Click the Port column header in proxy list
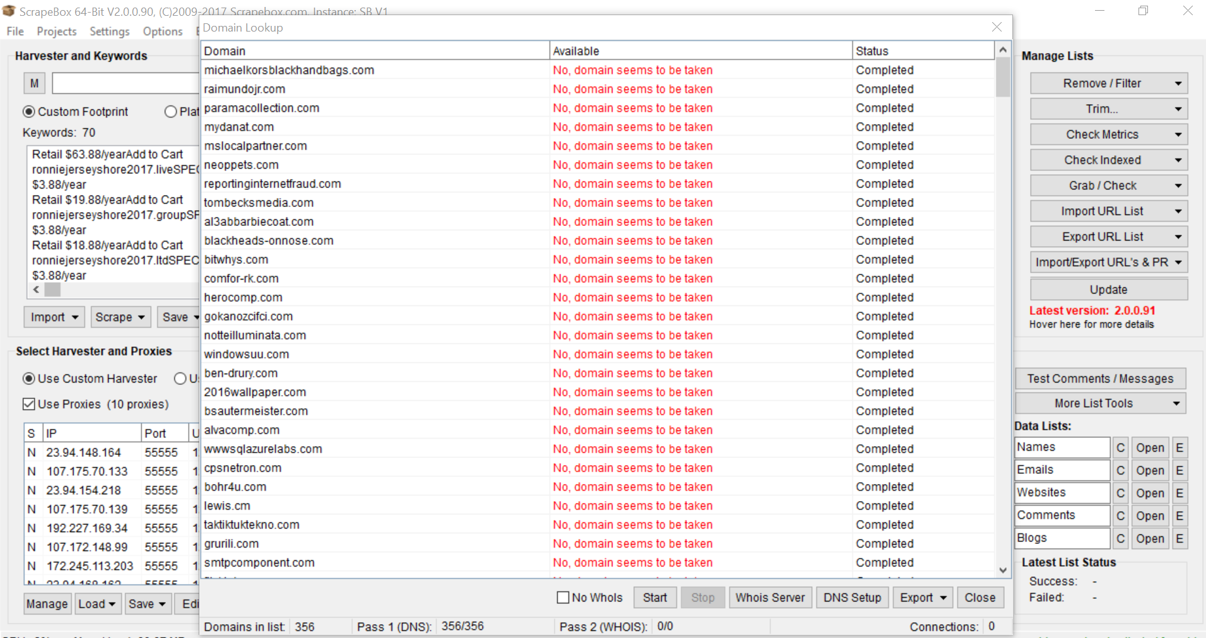This screenshot has height=638, width=1206. coord(165,434)
